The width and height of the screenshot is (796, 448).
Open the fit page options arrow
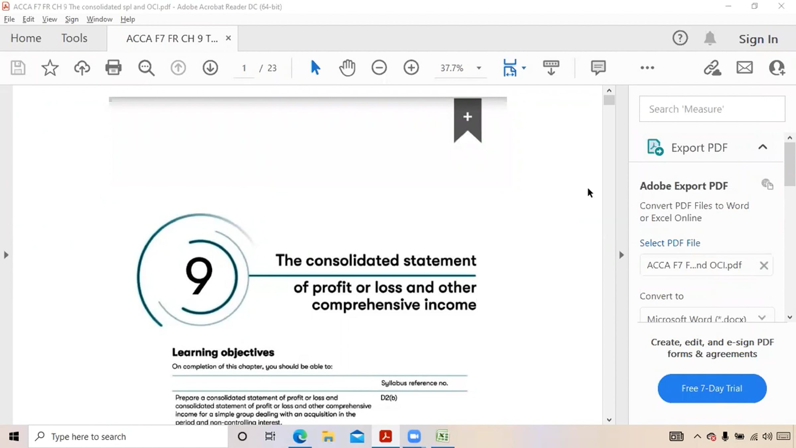click(x=524, y=68)
